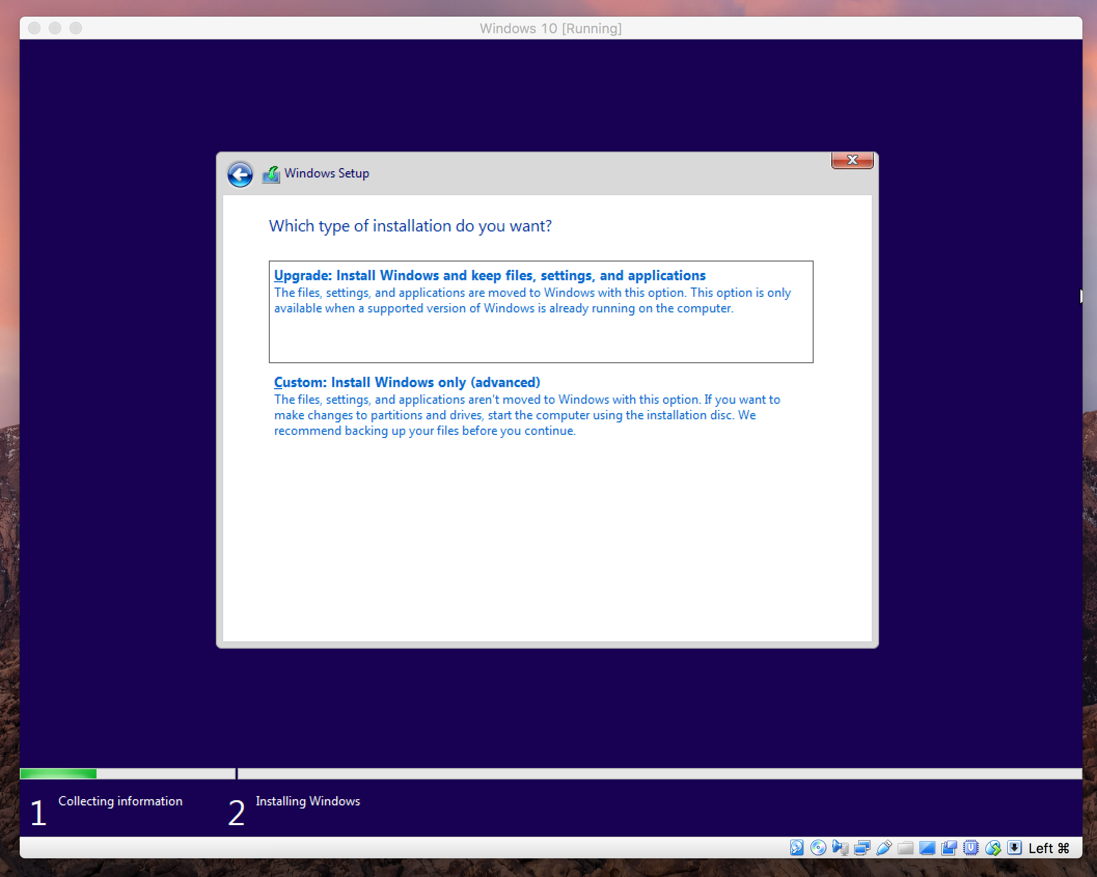Click the keyboard capture down-arrow indicator
The image size is (1097, 877).
pos(1014,848)
